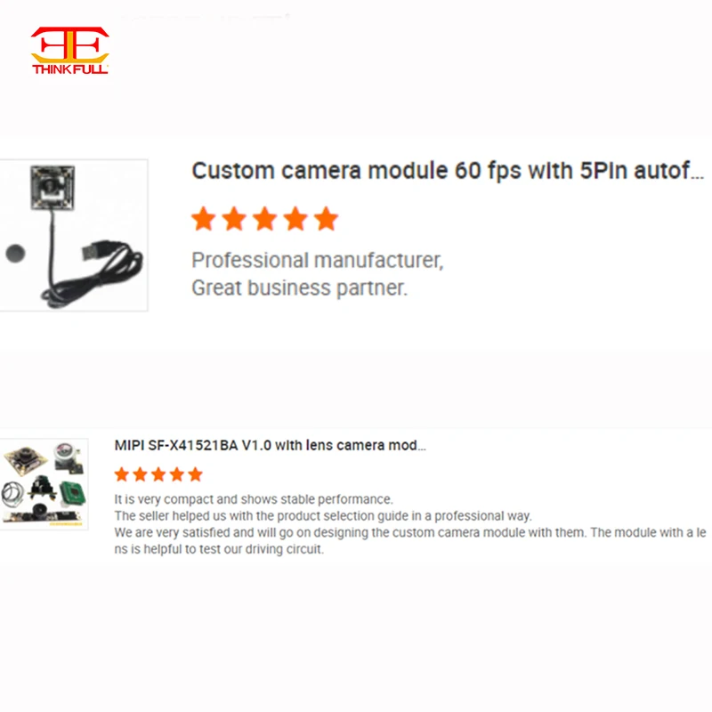712x712 pixels.
Task: Click the third star in the top review rating
Action: [x=264, y=219]
